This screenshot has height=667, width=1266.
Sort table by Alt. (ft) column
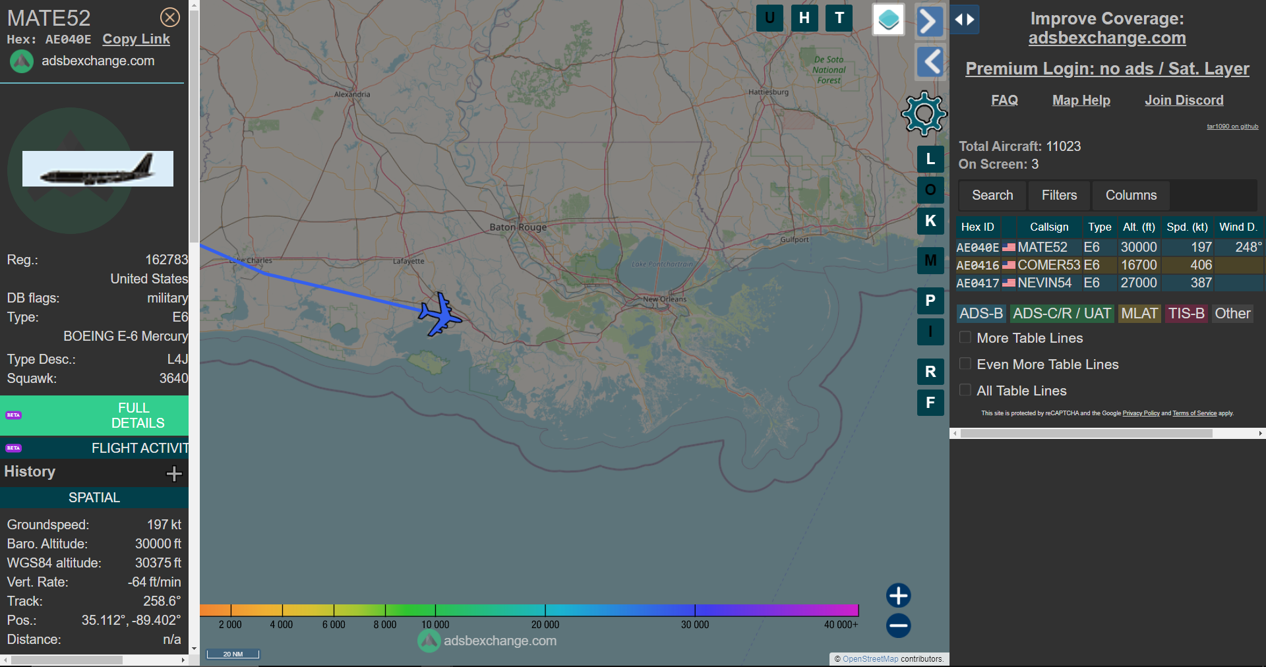pos(1139,227)
